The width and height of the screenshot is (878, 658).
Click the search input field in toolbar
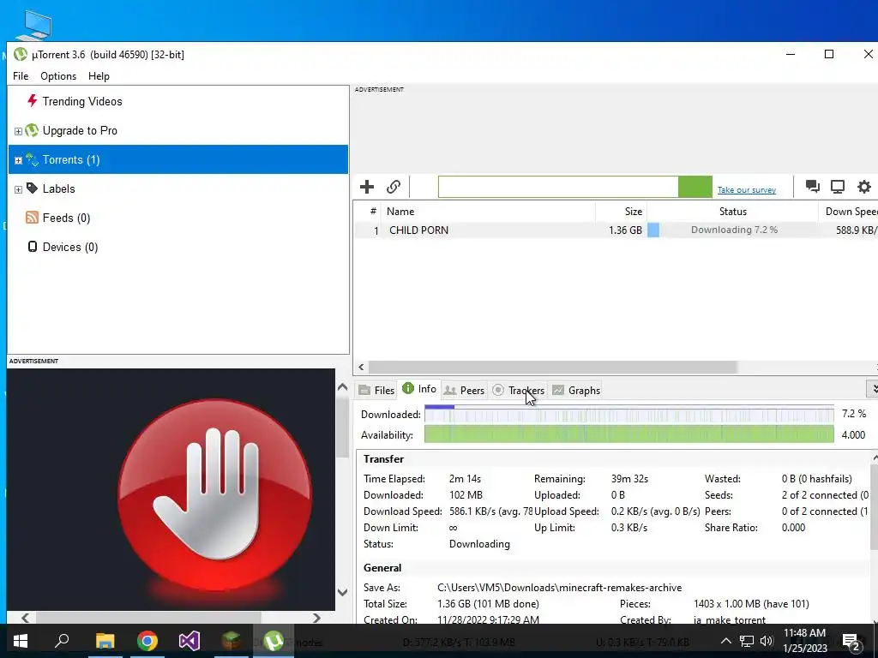tap(557, 187)
